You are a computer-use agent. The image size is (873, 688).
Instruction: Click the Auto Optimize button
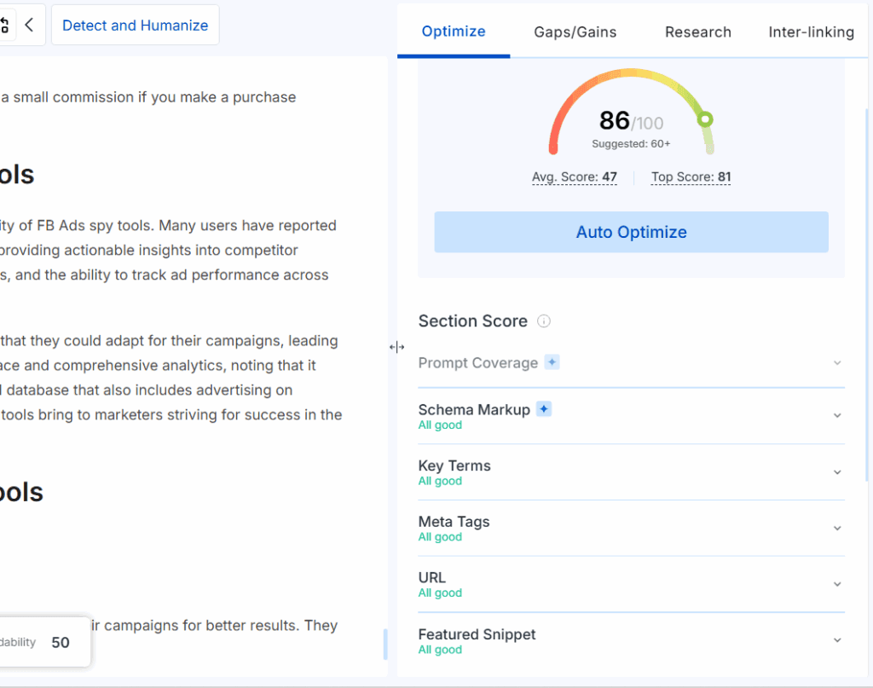click(x=631, y=232)
